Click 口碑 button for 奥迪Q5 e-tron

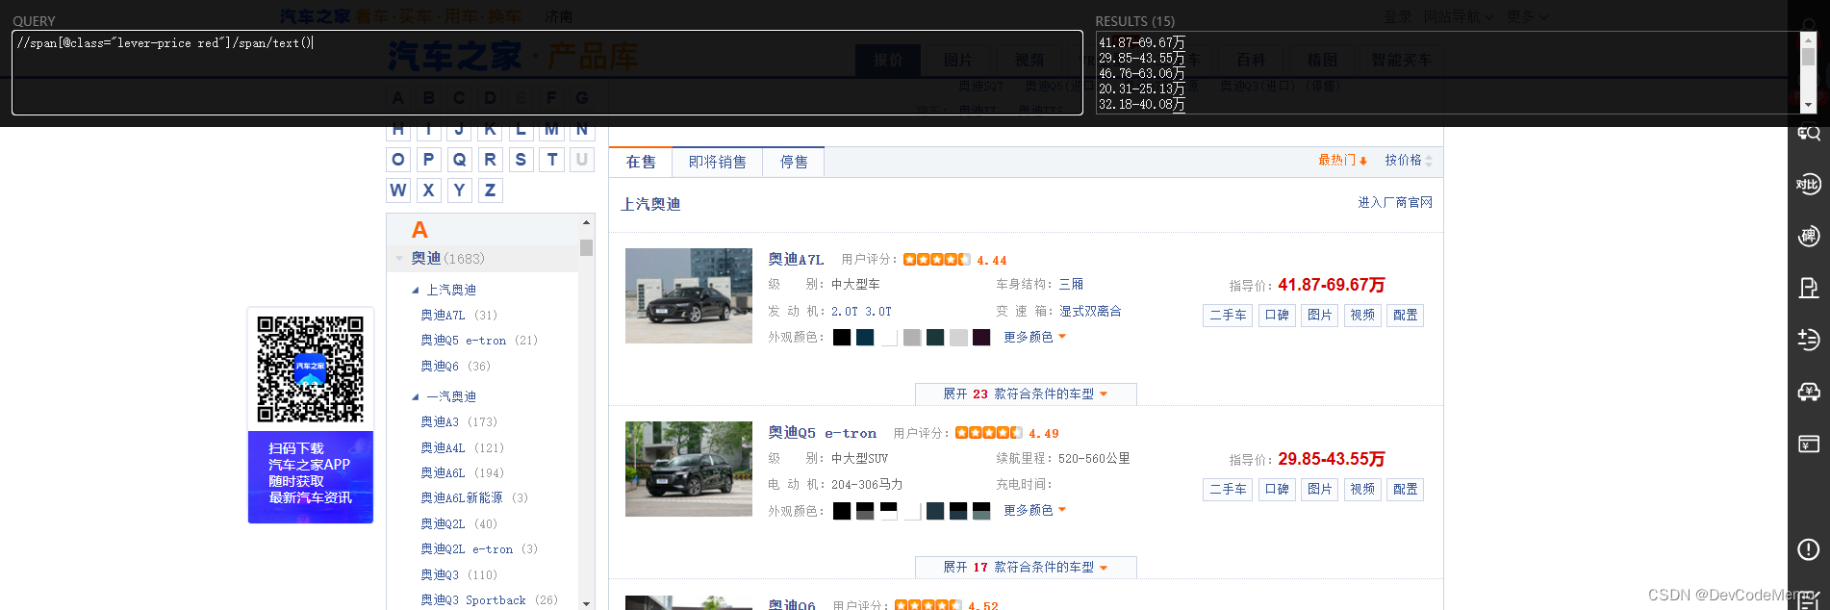[1277, 490]
